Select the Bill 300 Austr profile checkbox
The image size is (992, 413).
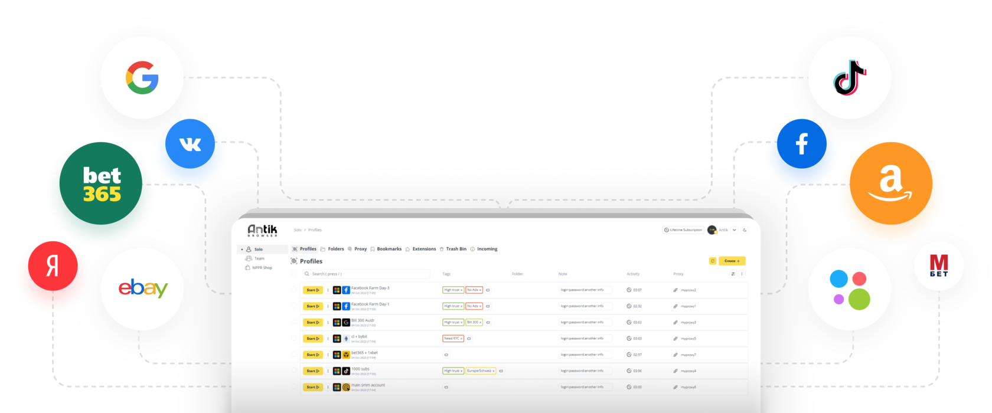tap(294, 323)
